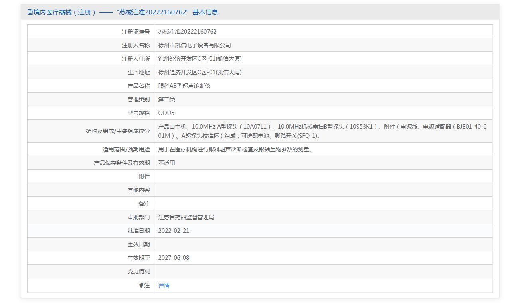Click the 变更情况 row label
Viewport: 516px width, 303px height.
(x=138, y=271)
